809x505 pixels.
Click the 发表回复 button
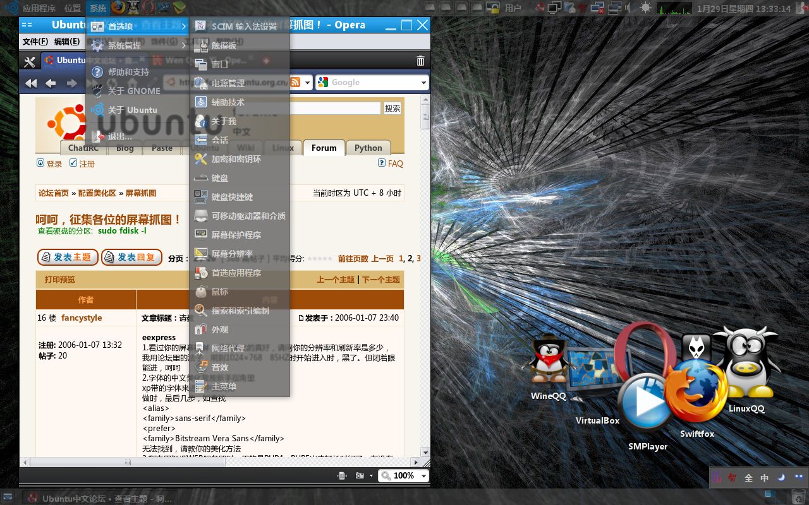coord(131,258)
